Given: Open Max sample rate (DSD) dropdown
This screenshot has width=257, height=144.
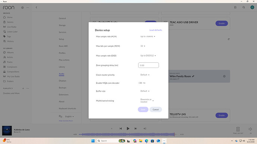Looking at the screenshot, I should click(148, 56).
